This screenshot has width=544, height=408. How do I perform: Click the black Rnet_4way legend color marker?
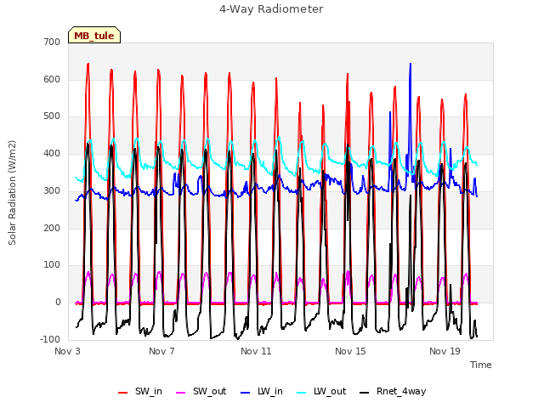[x=365, y=393]
